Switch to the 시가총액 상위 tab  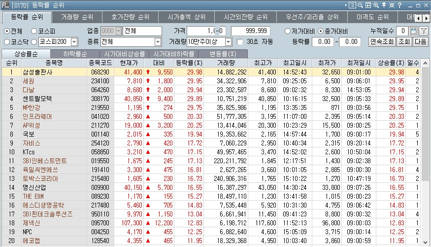[x=186, y=17]
